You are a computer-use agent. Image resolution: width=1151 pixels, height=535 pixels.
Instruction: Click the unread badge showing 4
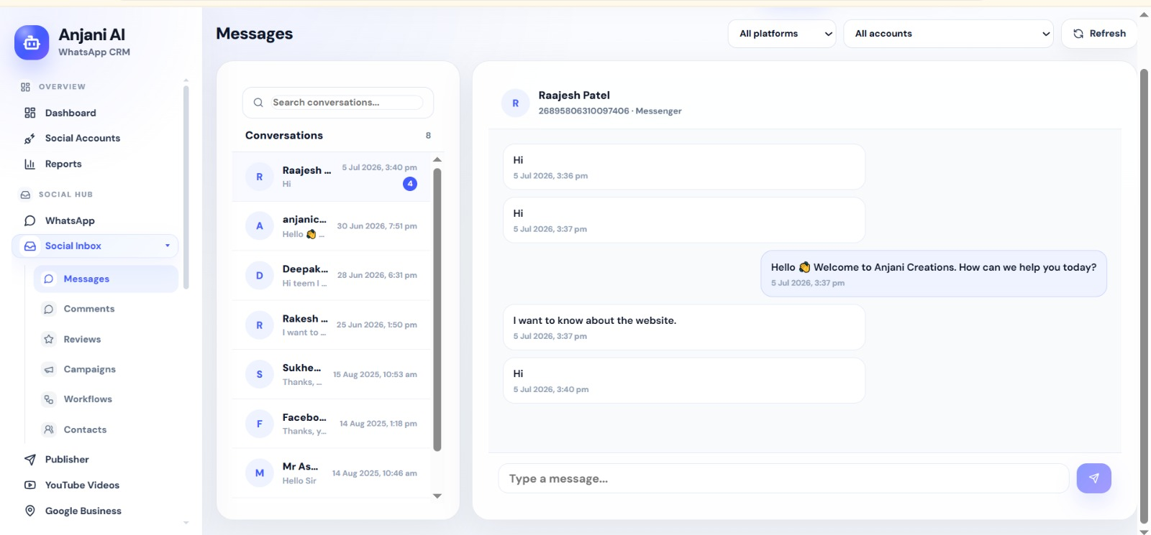(x=410, y=184)
